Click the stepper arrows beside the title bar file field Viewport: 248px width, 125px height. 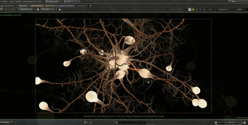point(61,1)
